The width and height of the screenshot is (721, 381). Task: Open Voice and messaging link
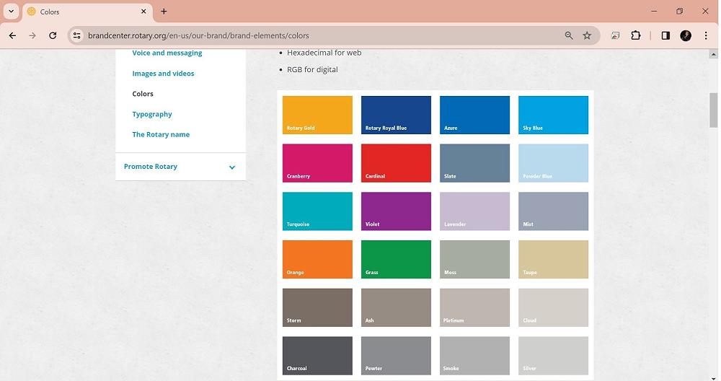(x=167, y=53)
